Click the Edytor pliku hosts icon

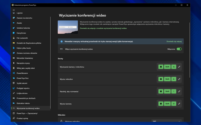[14, 48]
